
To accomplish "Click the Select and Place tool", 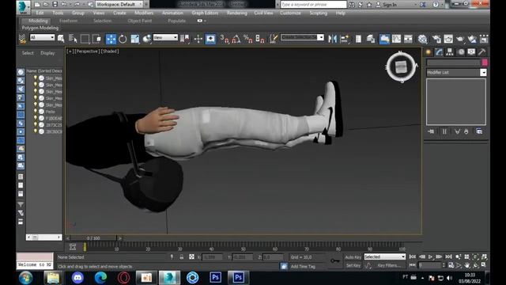I will pyautogui.click(x=147, y=39).
